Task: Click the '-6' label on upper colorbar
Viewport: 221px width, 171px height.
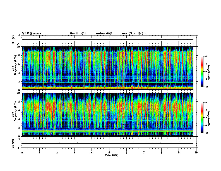Action: tap(206, 56)
